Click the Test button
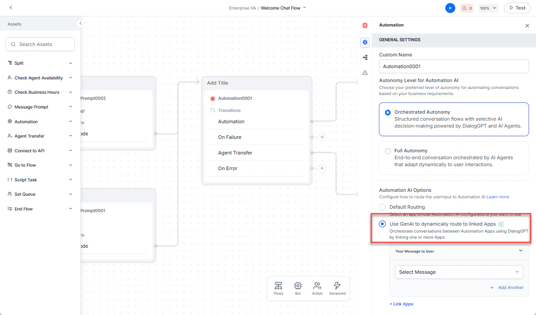Image resolution: width=536 pixels, height=315 pixels. coord(517,8)
